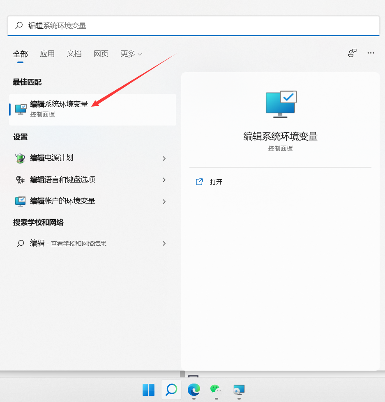Open the monitor-with-disc app in taskbar
The height and width of the screenshot is (402, 385).
239,390
